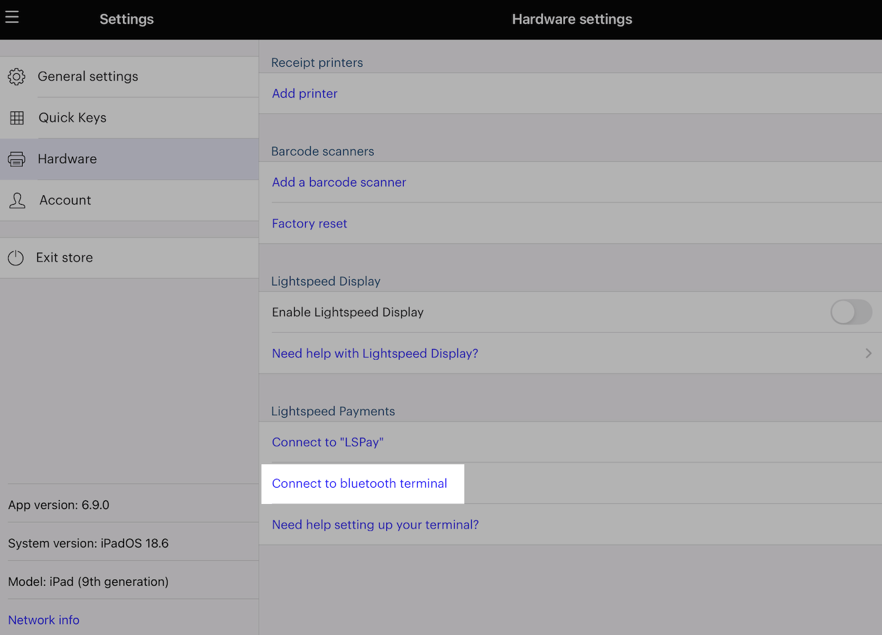
Task: Select Add a barcode scanner
Action: [x=339, y=182]
